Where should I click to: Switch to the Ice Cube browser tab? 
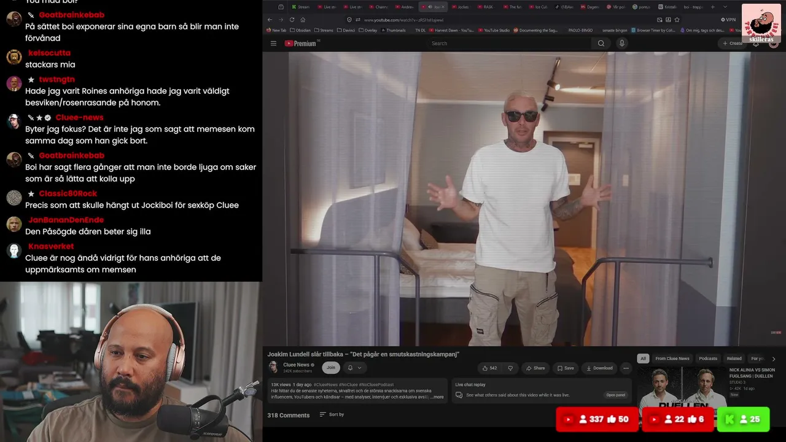[x=538, y=7]
